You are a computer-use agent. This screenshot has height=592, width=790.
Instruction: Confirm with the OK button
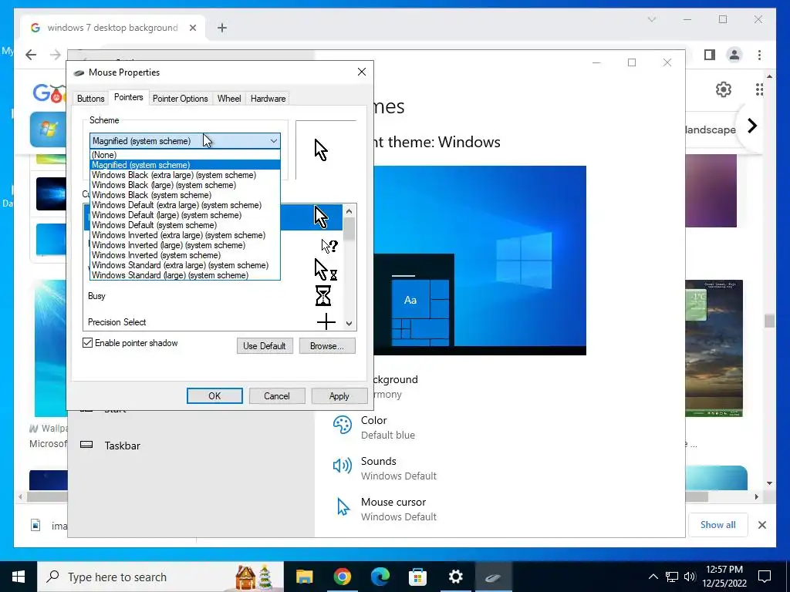214,395
